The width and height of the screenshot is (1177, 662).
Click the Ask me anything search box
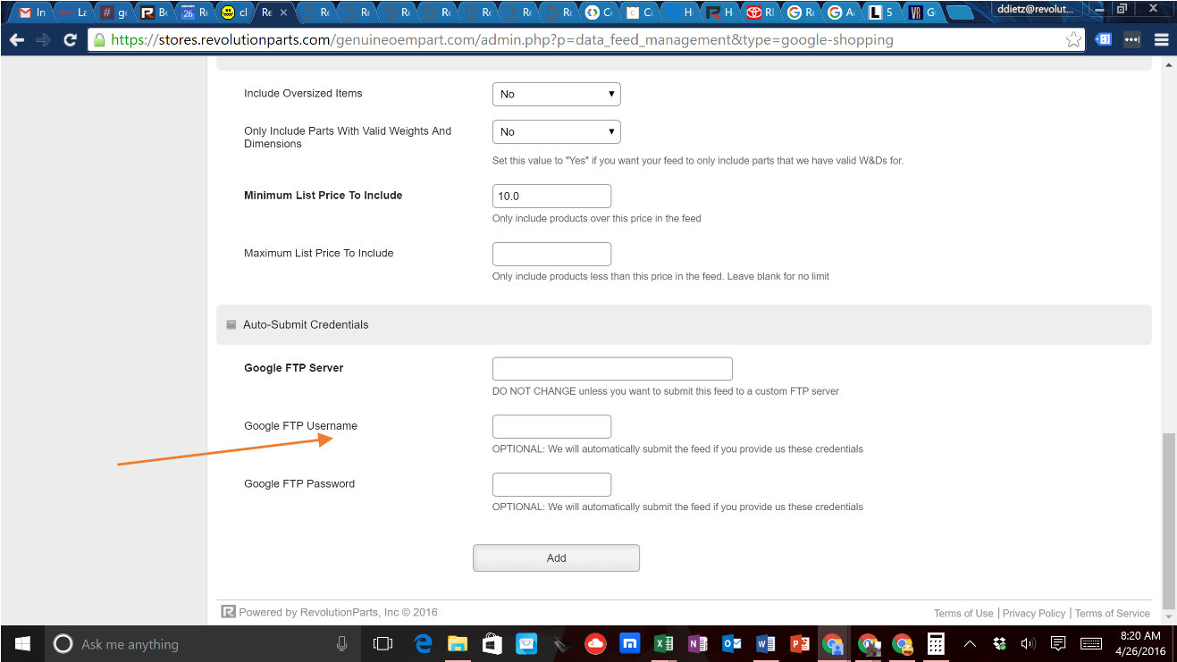(x=204, y=643)
